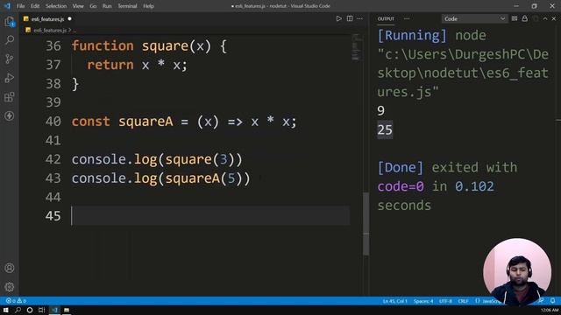Viewport: 561px width, 315px height.
Task: Run code with the play button
Action: (x=338, y=18)
